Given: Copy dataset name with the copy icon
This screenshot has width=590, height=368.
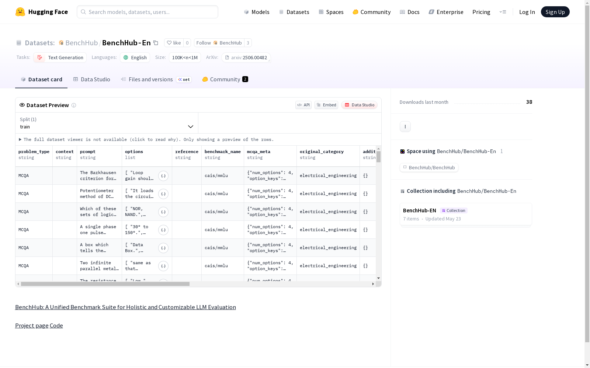Looking at the screenshot, I should [x=156, y=43].
